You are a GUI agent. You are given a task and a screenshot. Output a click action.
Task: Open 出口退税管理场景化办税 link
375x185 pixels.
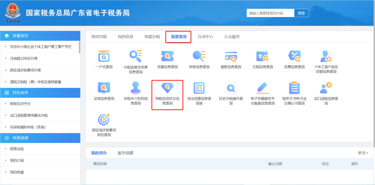[29, 115]
